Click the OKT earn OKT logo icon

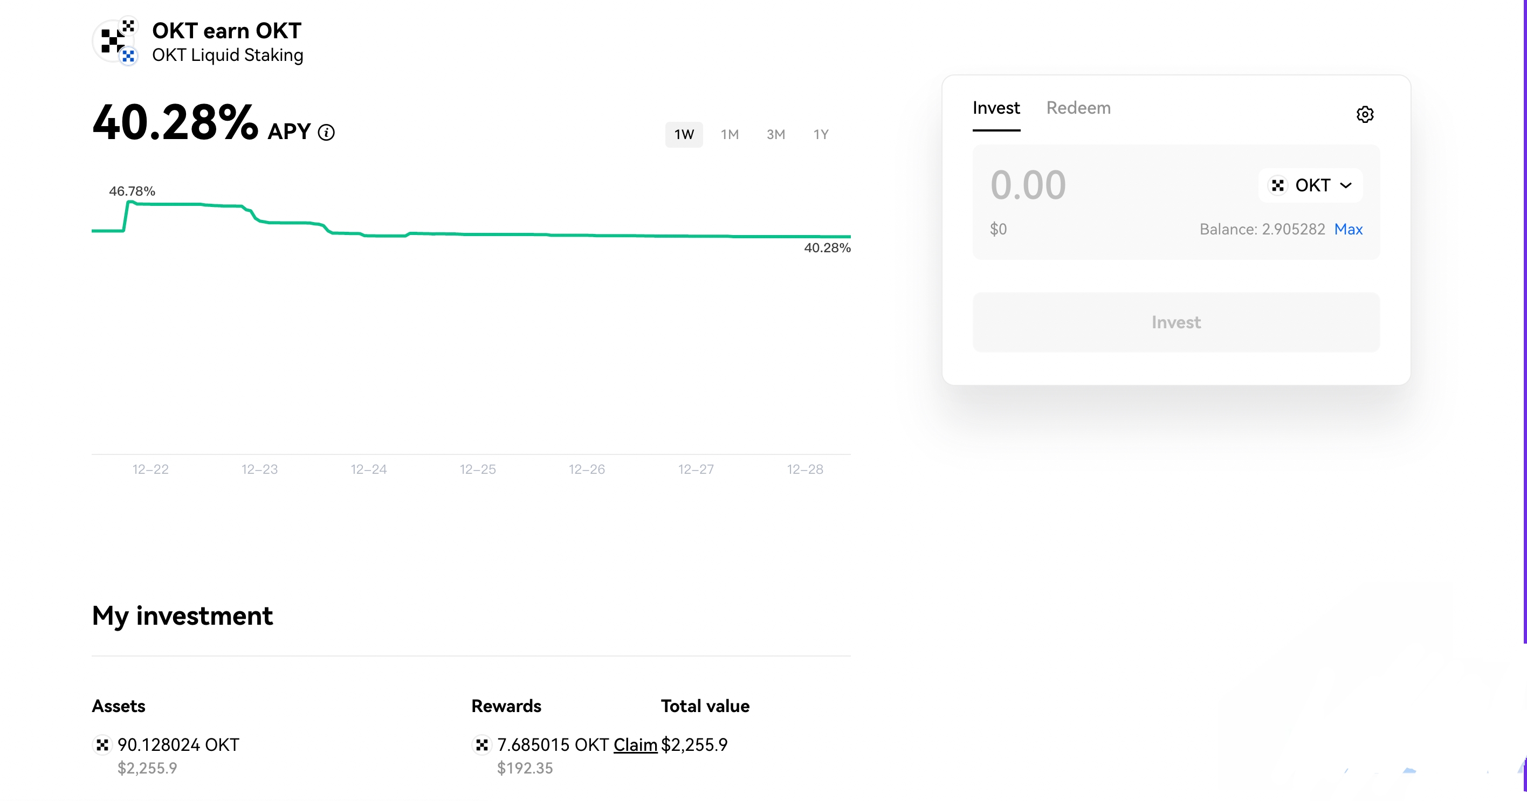[115, 41]
